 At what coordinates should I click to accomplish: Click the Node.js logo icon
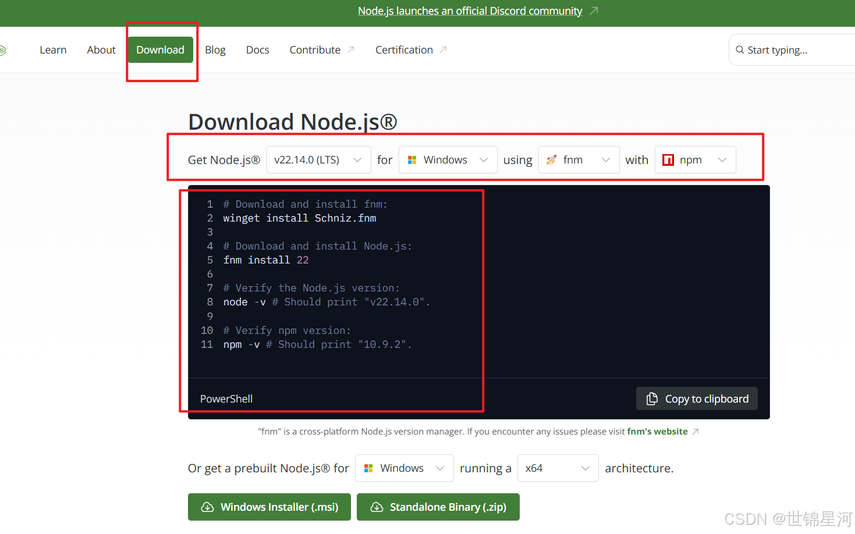click(x=2, y=51)
